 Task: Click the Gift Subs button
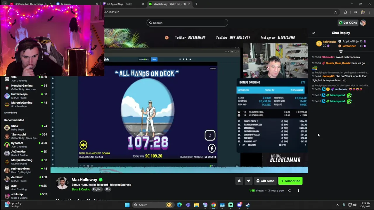pos(265,181)
